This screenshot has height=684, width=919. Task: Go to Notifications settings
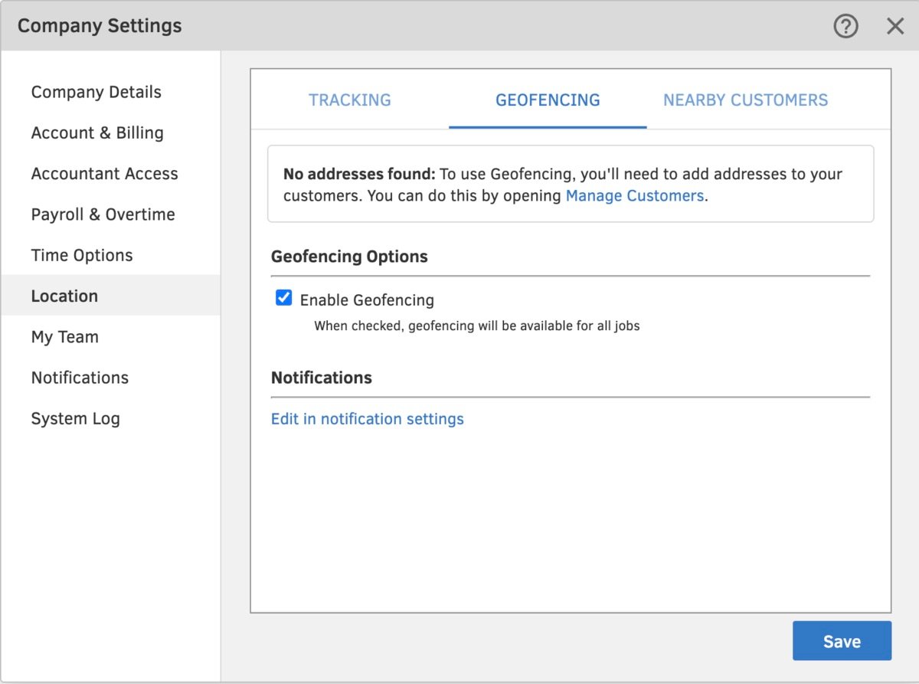(x=80, y=378)
